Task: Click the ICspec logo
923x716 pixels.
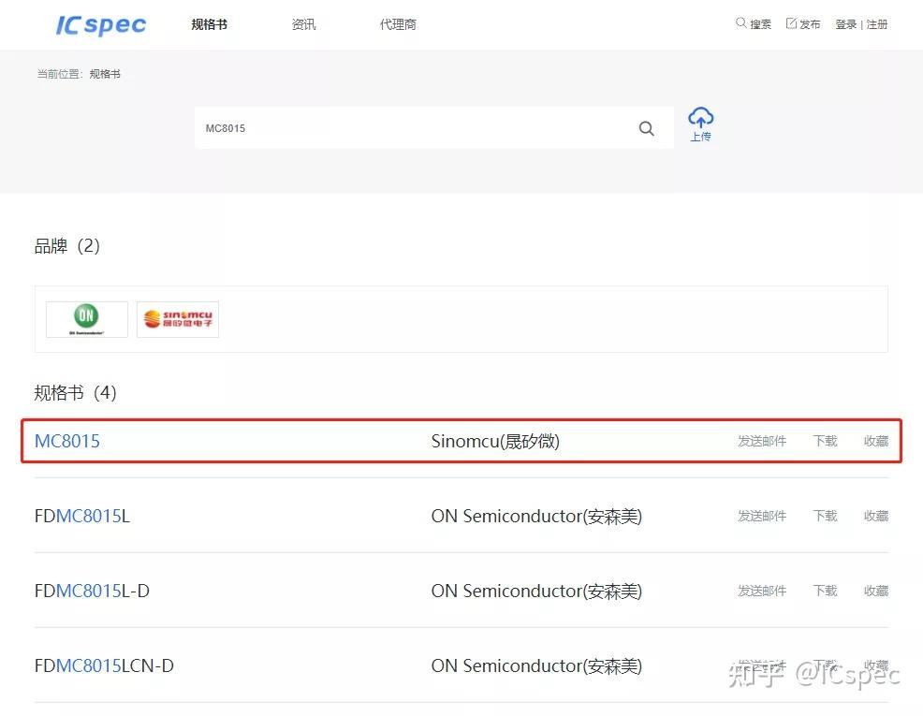Action: [99, 25]
